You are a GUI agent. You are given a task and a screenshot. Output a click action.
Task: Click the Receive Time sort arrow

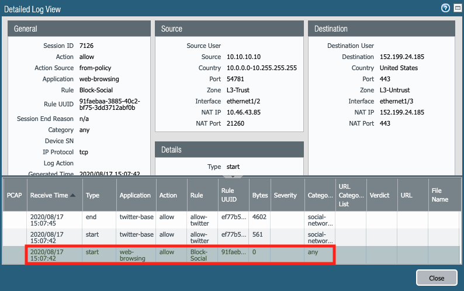73,196
